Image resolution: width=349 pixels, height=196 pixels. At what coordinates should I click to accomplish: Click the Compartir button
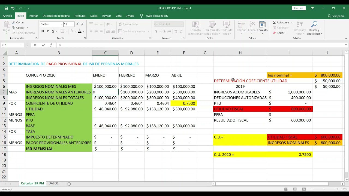click(336, 16)
